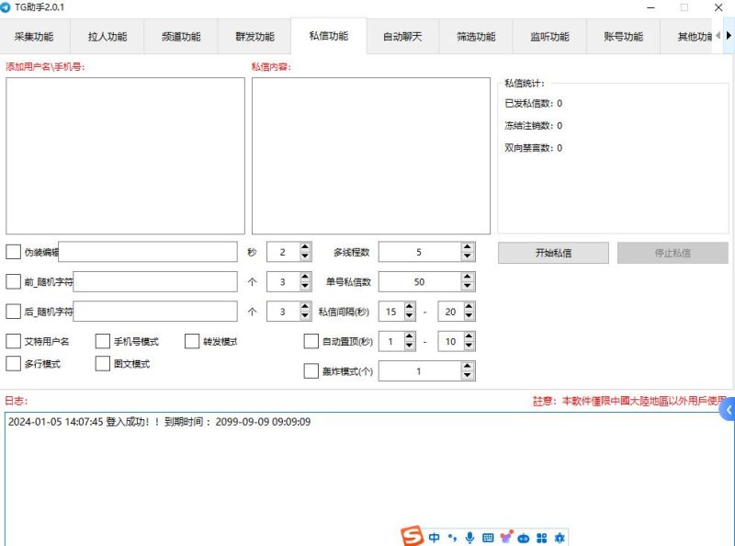Enable the 轰炸模式 checkbox

pos(312,371)
